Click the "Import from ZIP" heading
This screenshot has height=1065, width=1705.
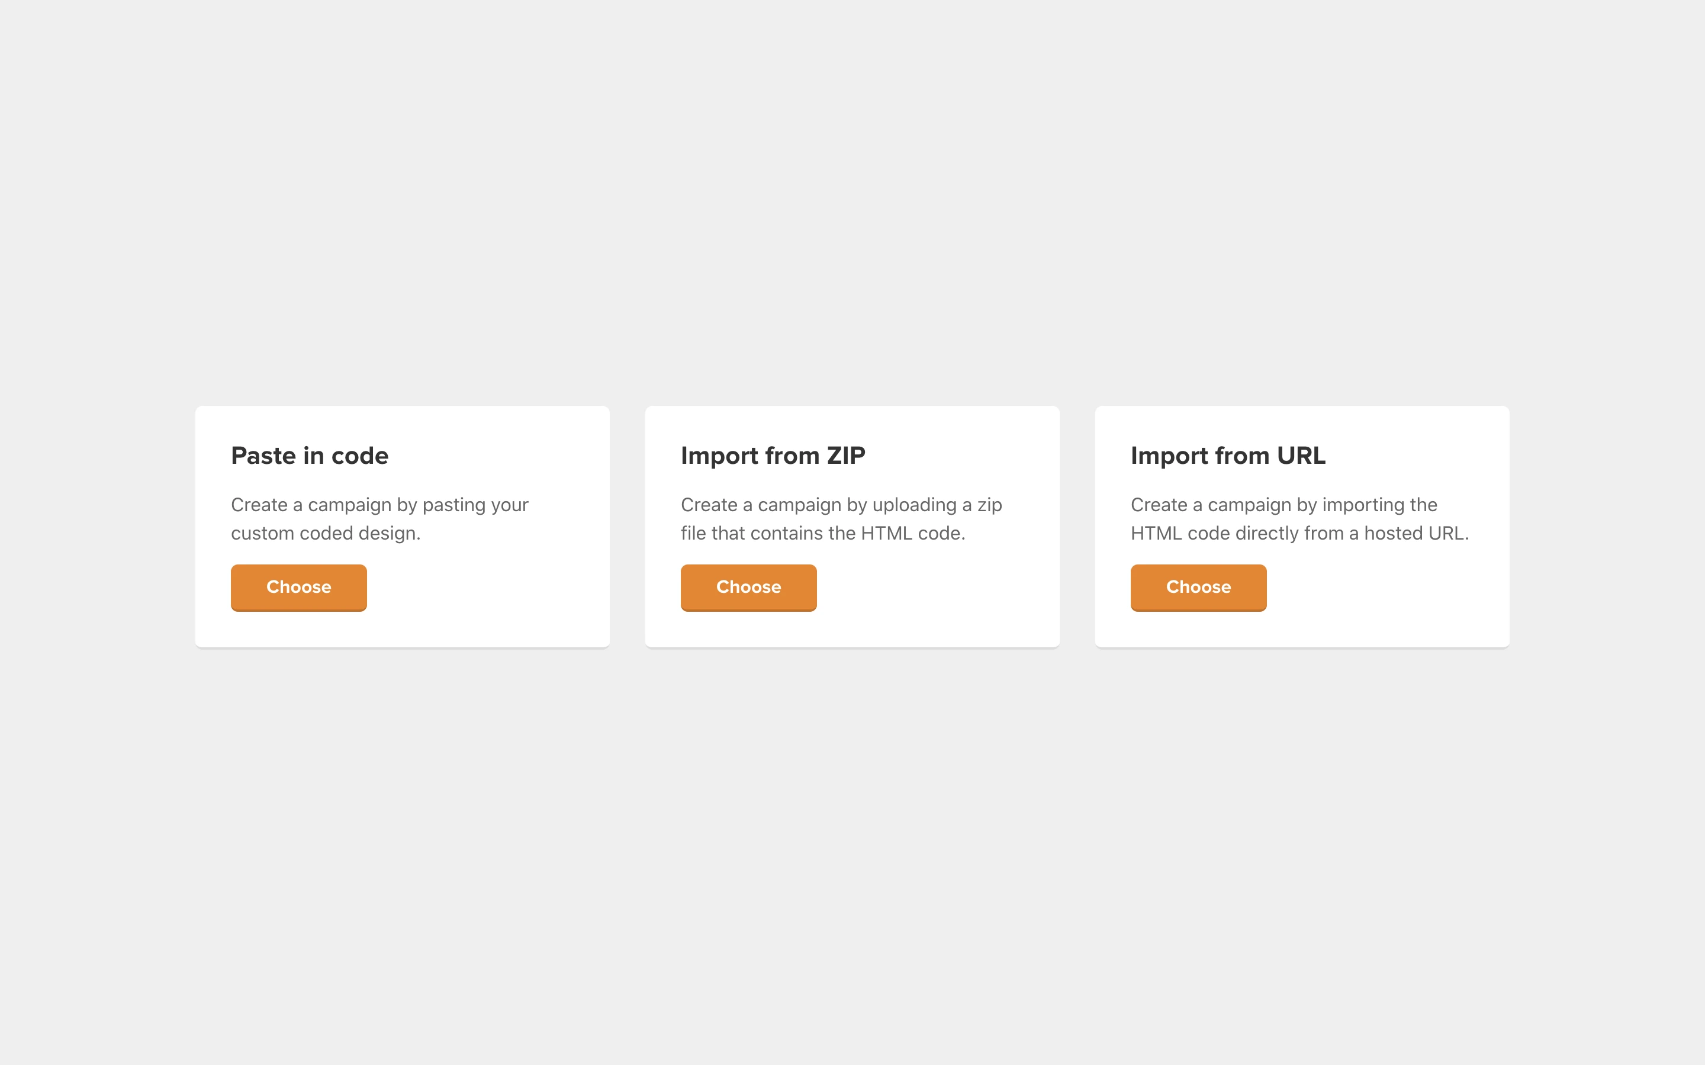click(772, 456)
